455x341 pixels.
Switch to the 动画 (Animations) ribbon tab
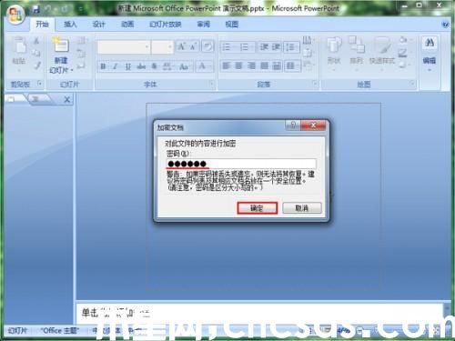pos(127,25)
